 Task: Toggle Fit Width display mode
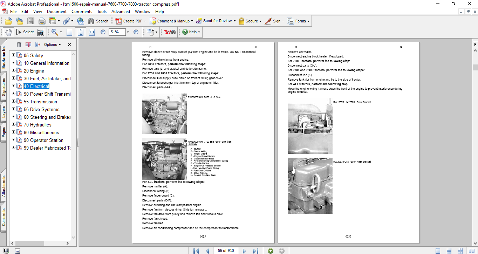[91, 32]
